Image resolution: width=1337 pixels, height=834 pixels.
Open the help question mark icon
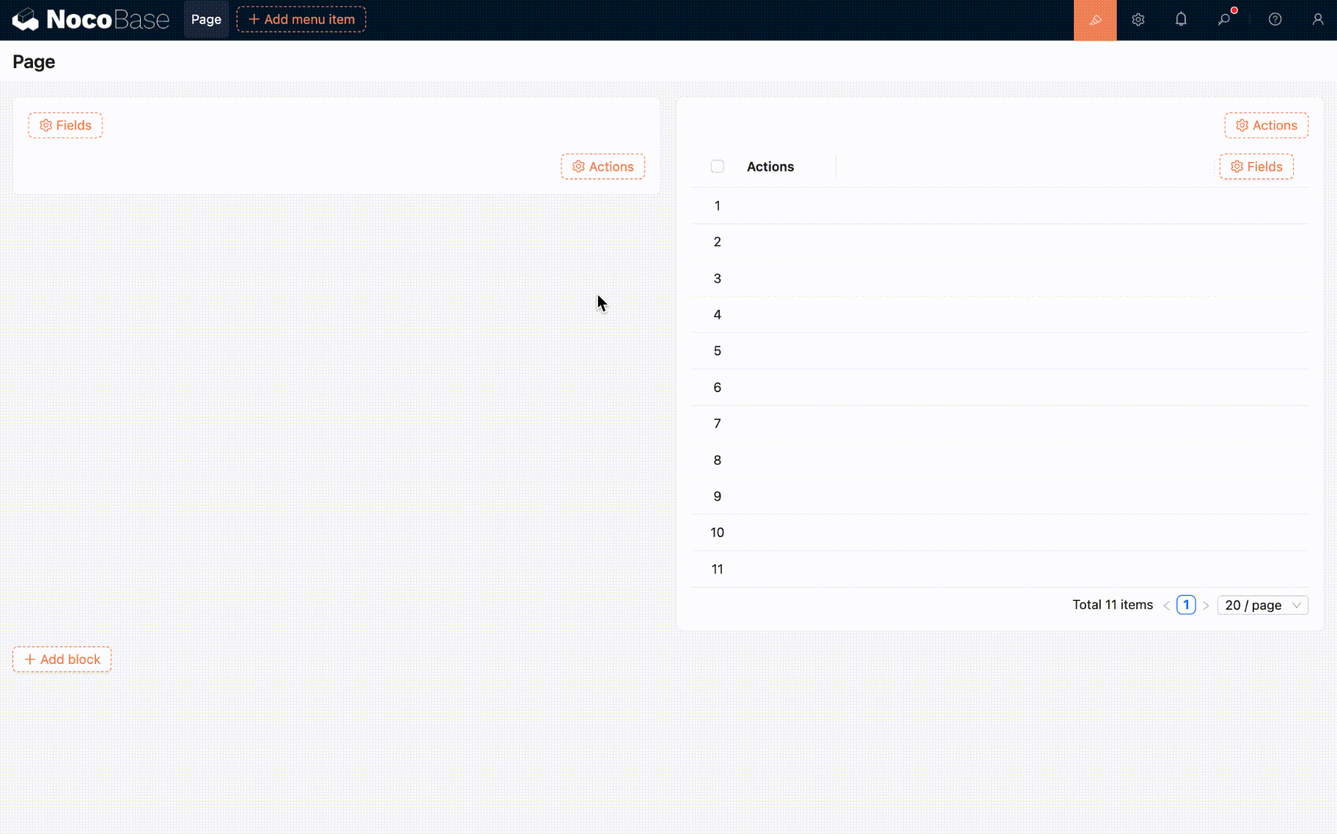[1275, 20]
